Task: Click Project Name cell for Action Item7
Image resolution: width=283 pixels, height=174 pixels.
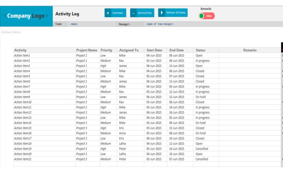Action: click(x=88, y=87)
